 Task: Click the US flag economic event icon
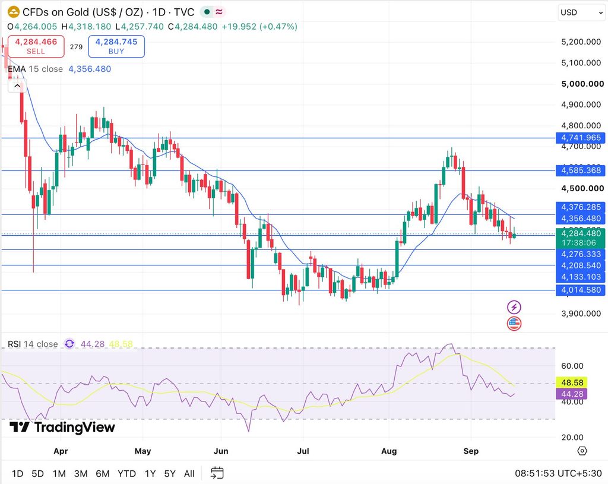click(x=514, y=324)
